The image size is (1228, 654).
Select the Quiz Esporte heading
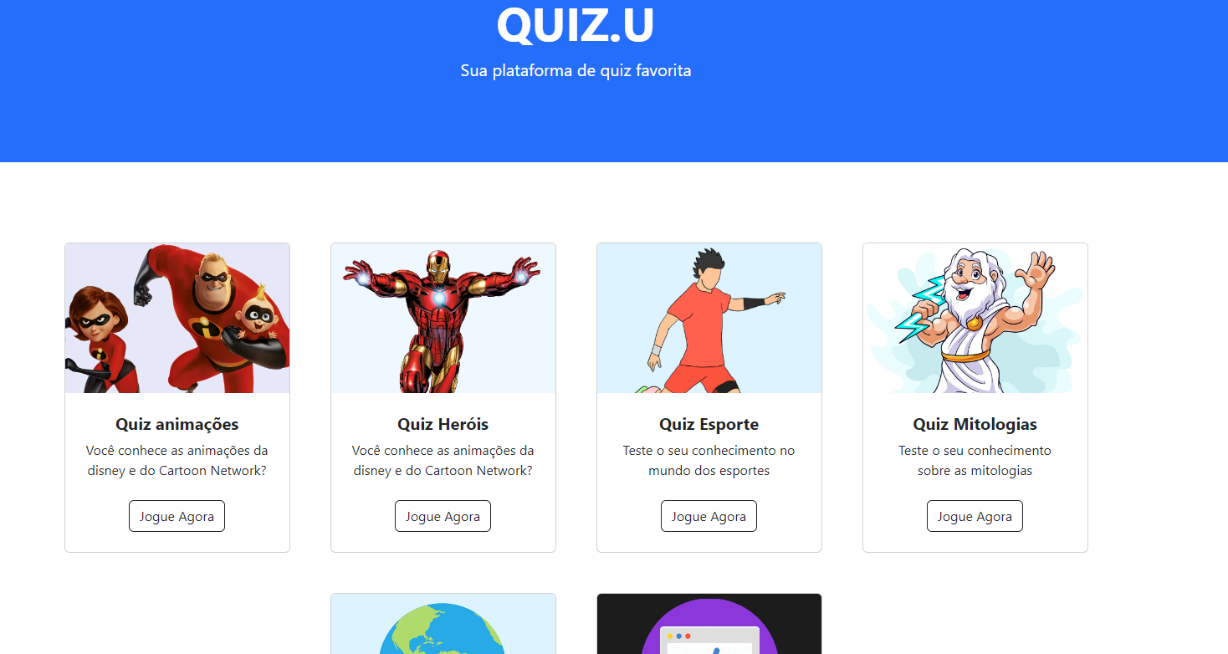tap(709, 424)
